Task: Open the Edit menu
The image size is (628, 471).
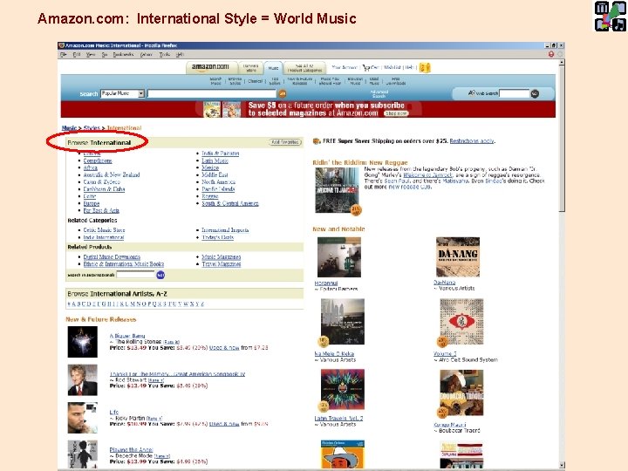Action: coord(77,54)
